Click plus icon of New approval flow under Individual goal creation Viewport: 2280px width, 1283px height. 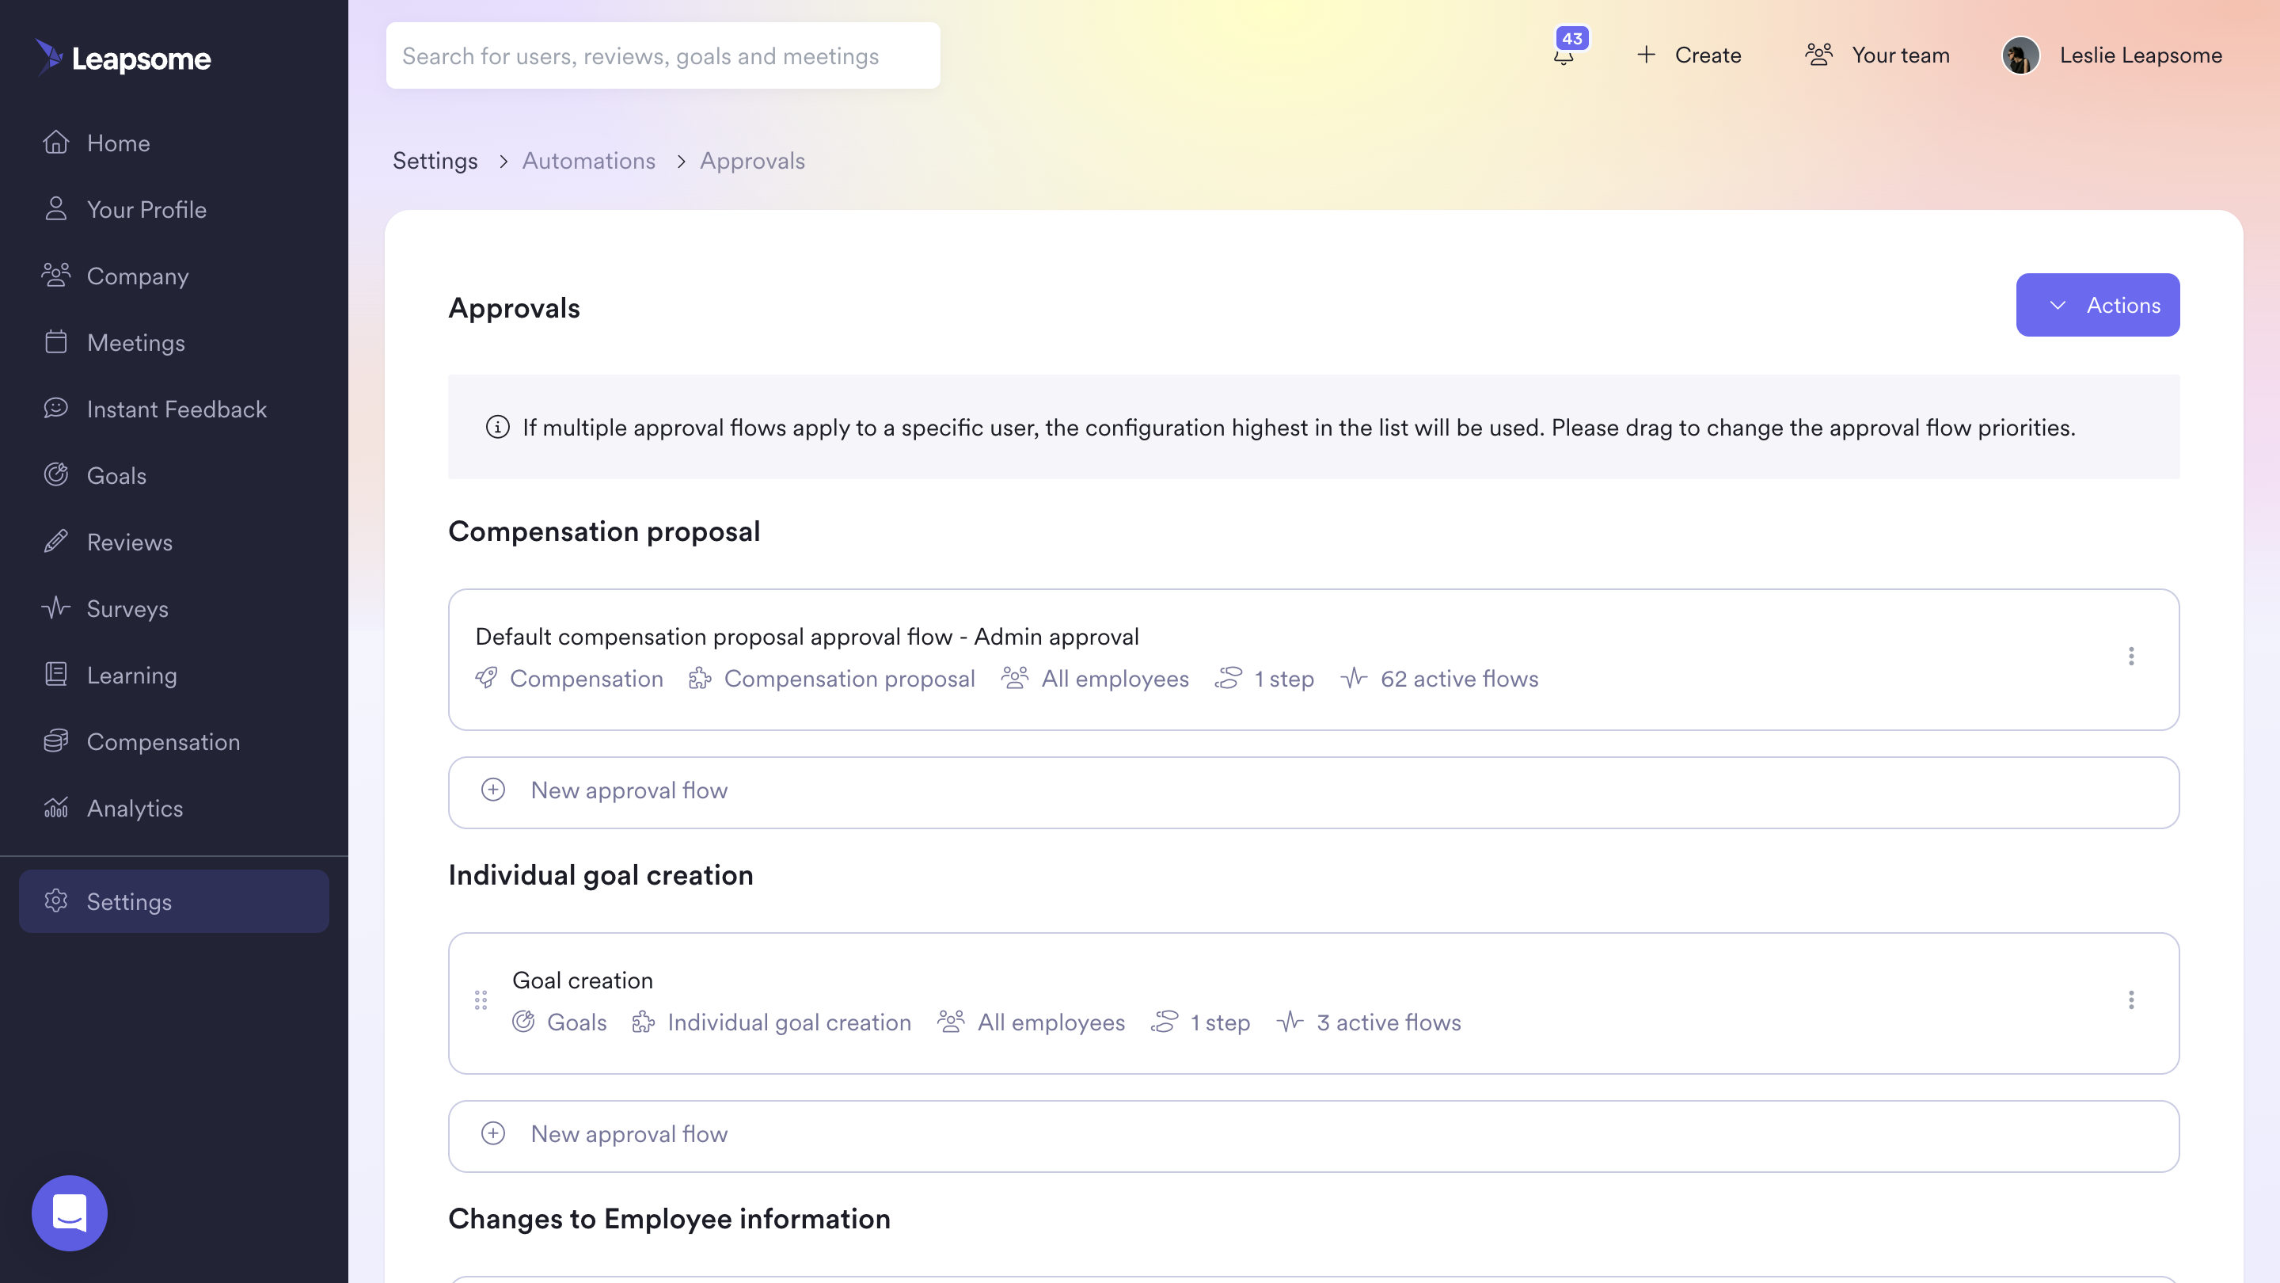[x=493, y=1133]
